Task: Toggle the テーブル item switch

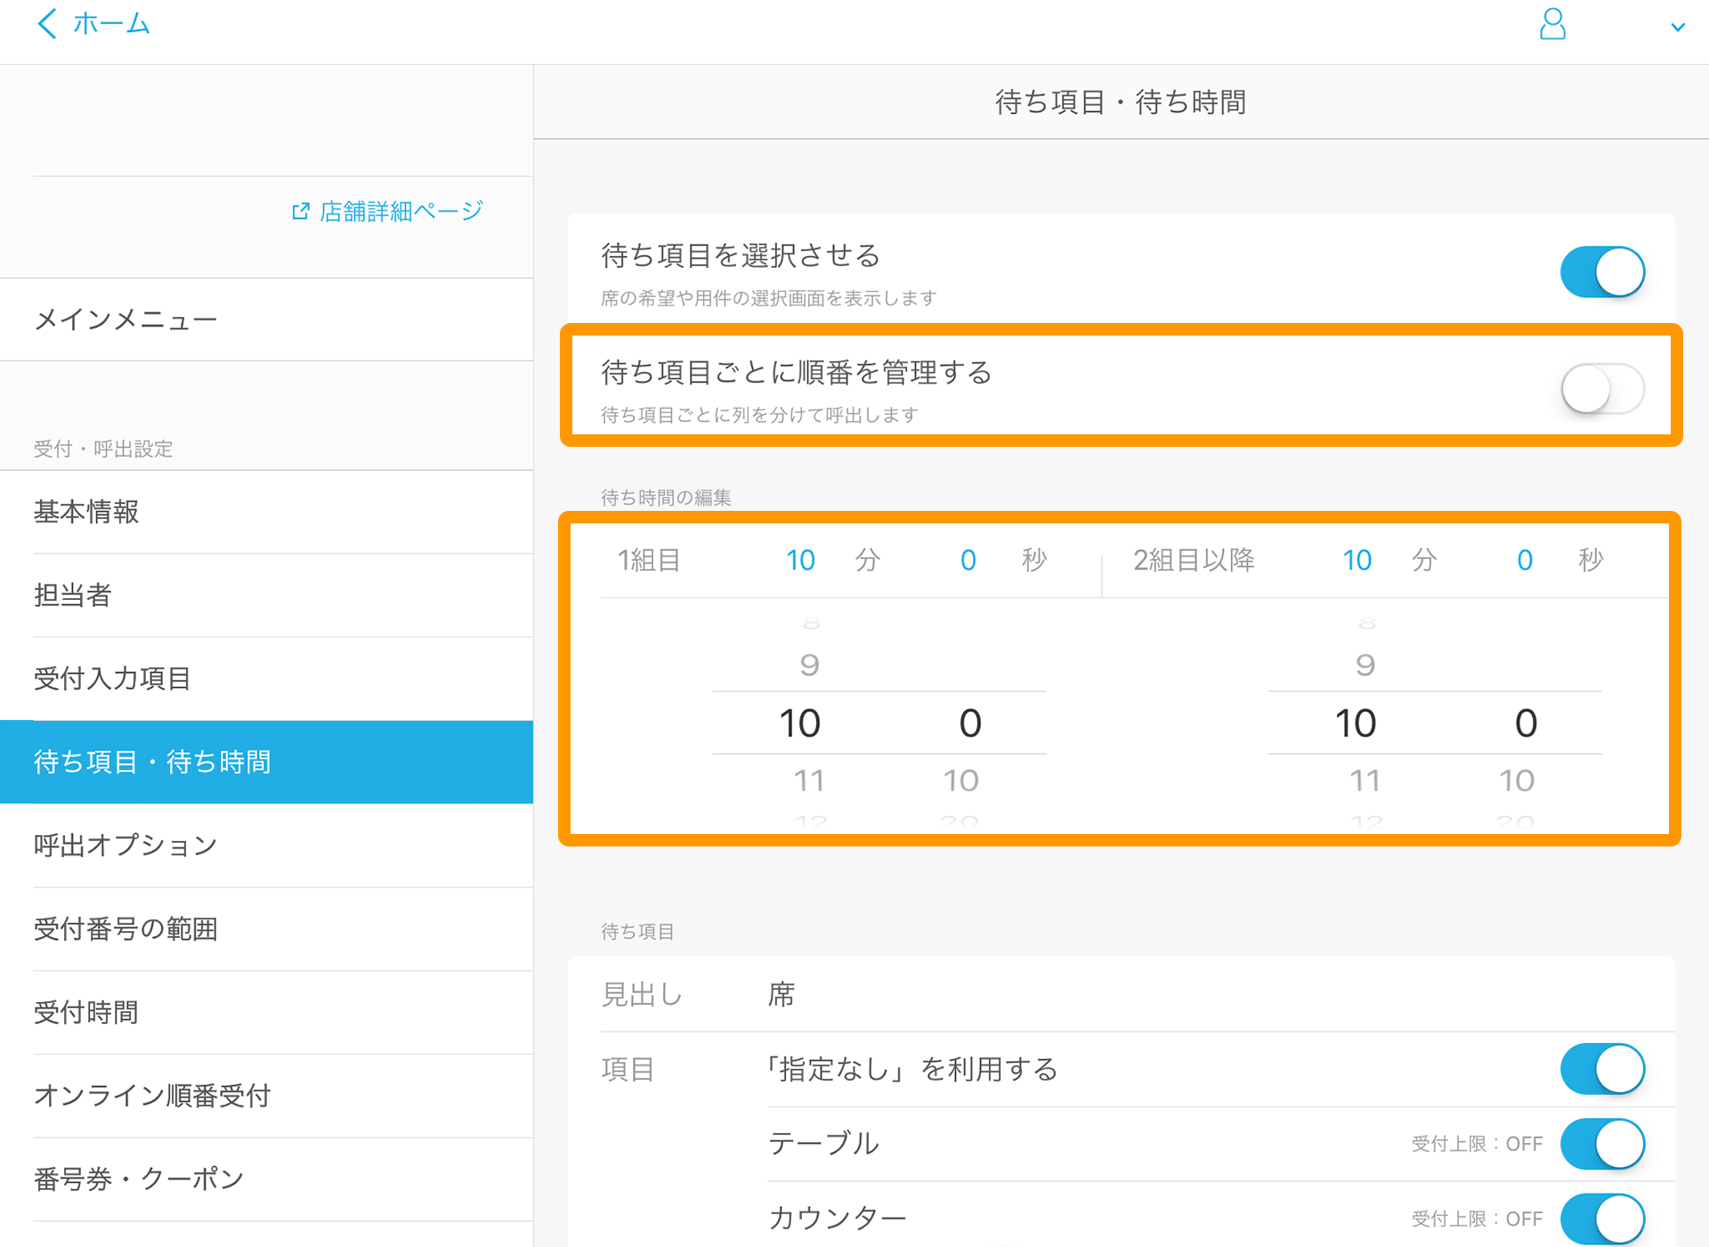Action: point(1602,1144)
